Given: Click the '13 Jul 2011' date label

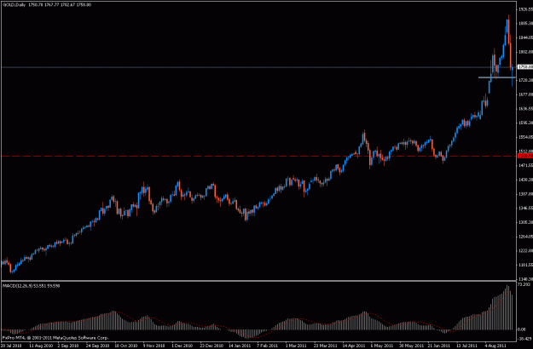Looking at the screenshot, I should point(467,346).
